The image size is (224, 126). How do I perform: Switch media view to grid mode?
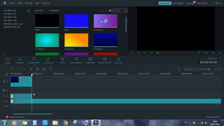tap(110, 10)
